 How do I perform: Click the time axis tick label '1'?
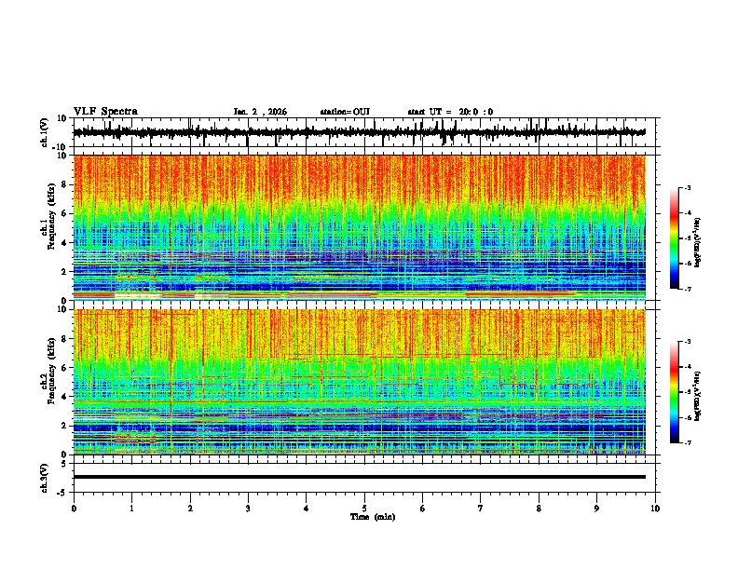click(131, 509)
